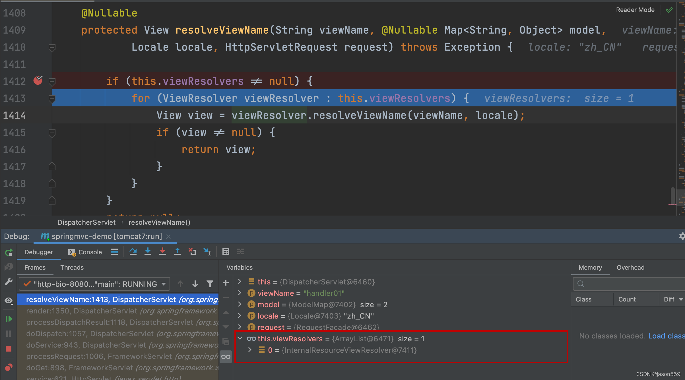The image size is (685, 380).
Task: Sort memory table by Count column
Action: point(636,299)
